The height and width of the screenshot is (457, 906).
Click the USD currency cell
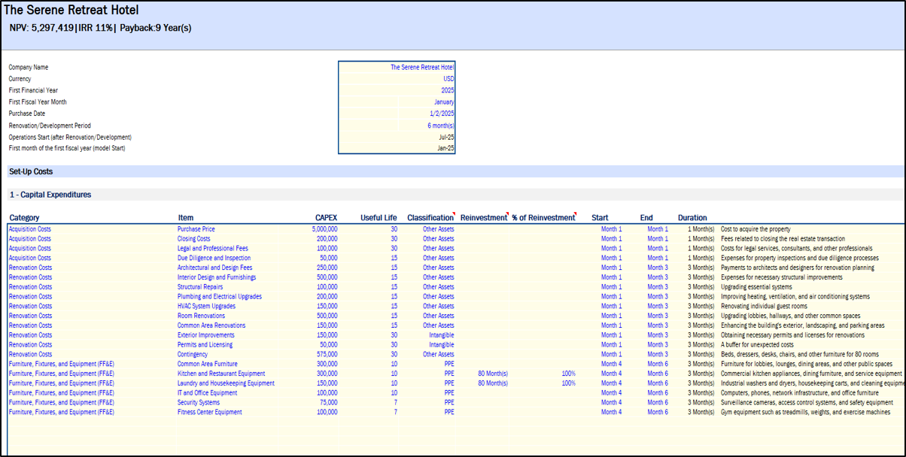(x=448, y=78)
